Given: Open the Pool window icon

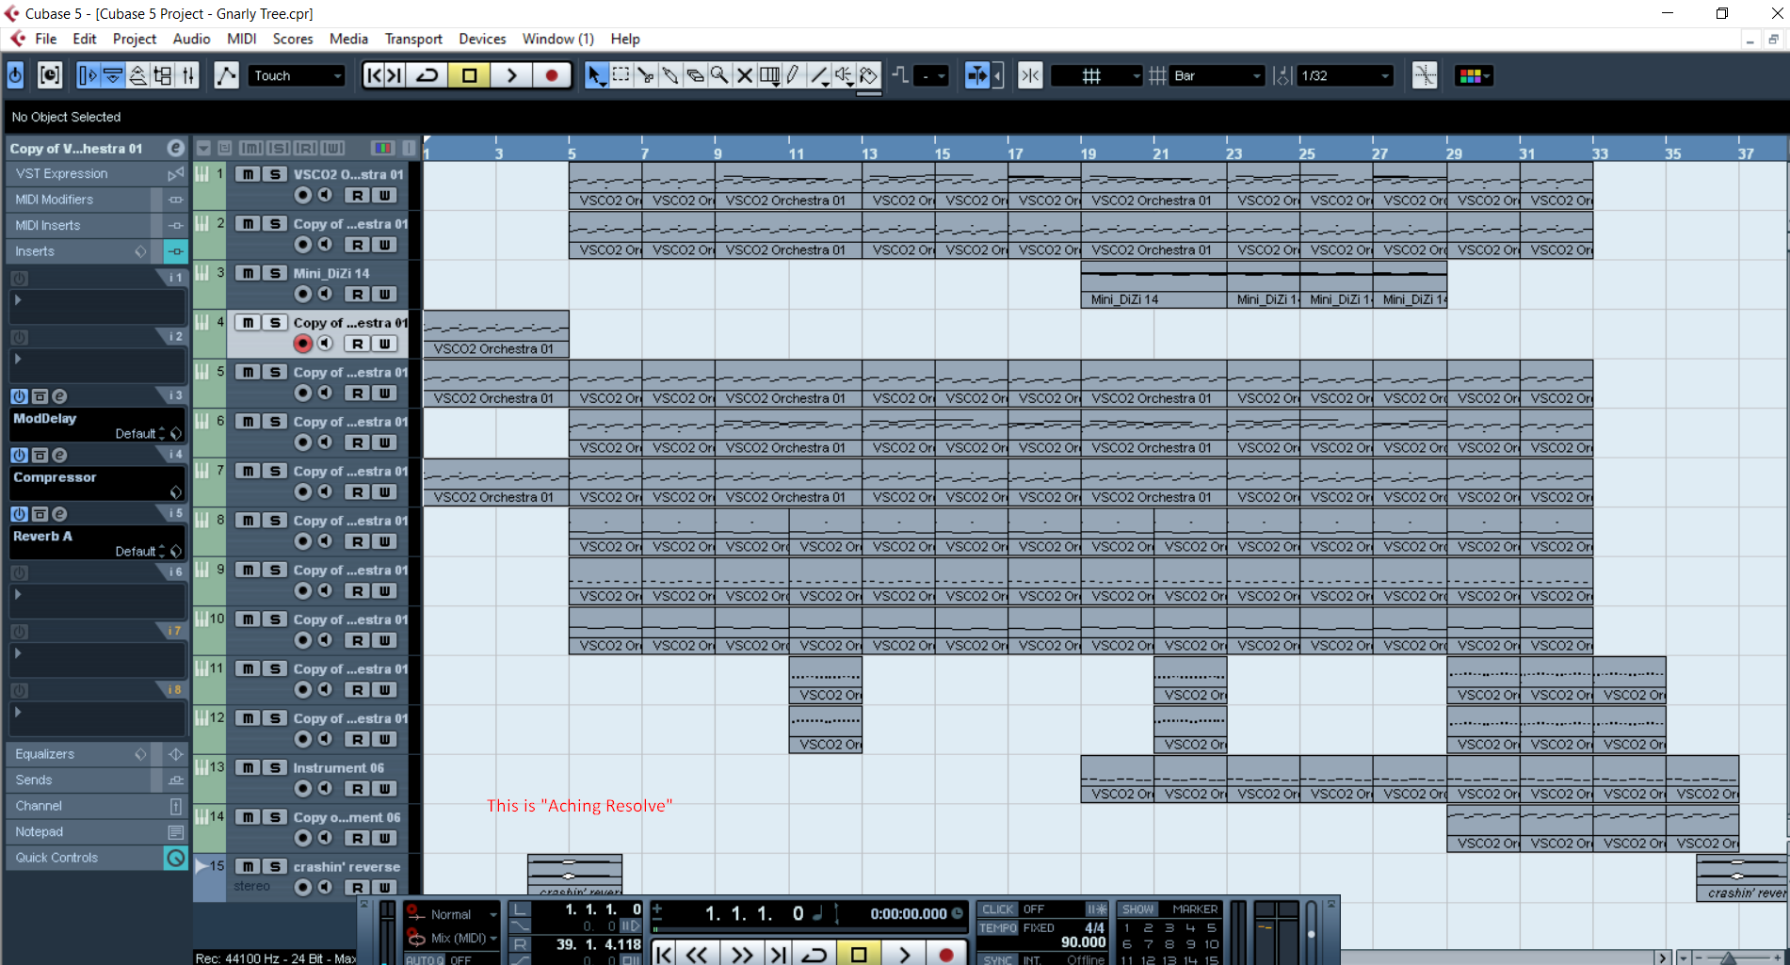Looking at the screenshot, I should (x=163, y=75).
